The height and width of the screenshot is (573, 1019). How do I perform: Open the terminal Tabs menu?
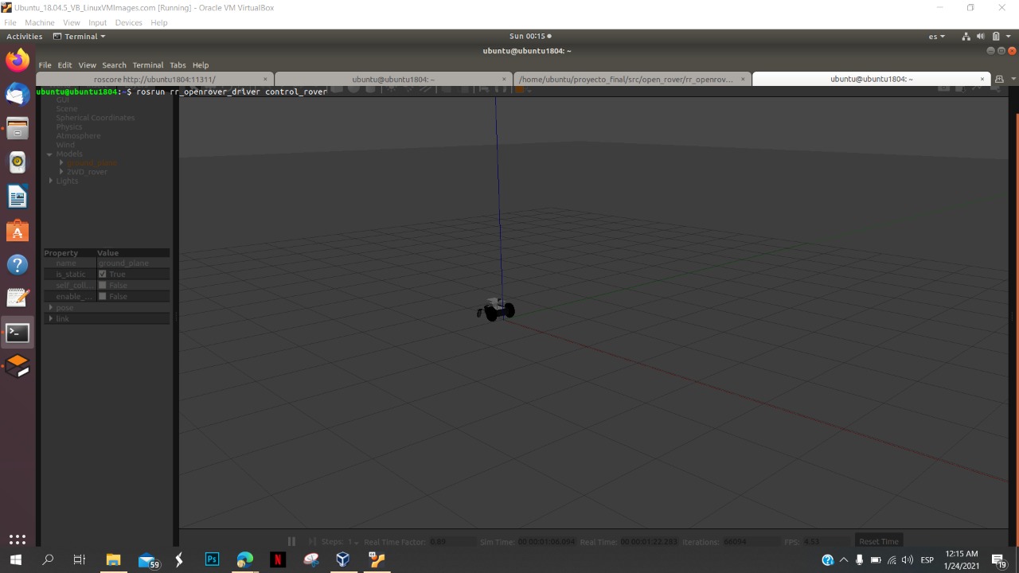tap(178, 64)
